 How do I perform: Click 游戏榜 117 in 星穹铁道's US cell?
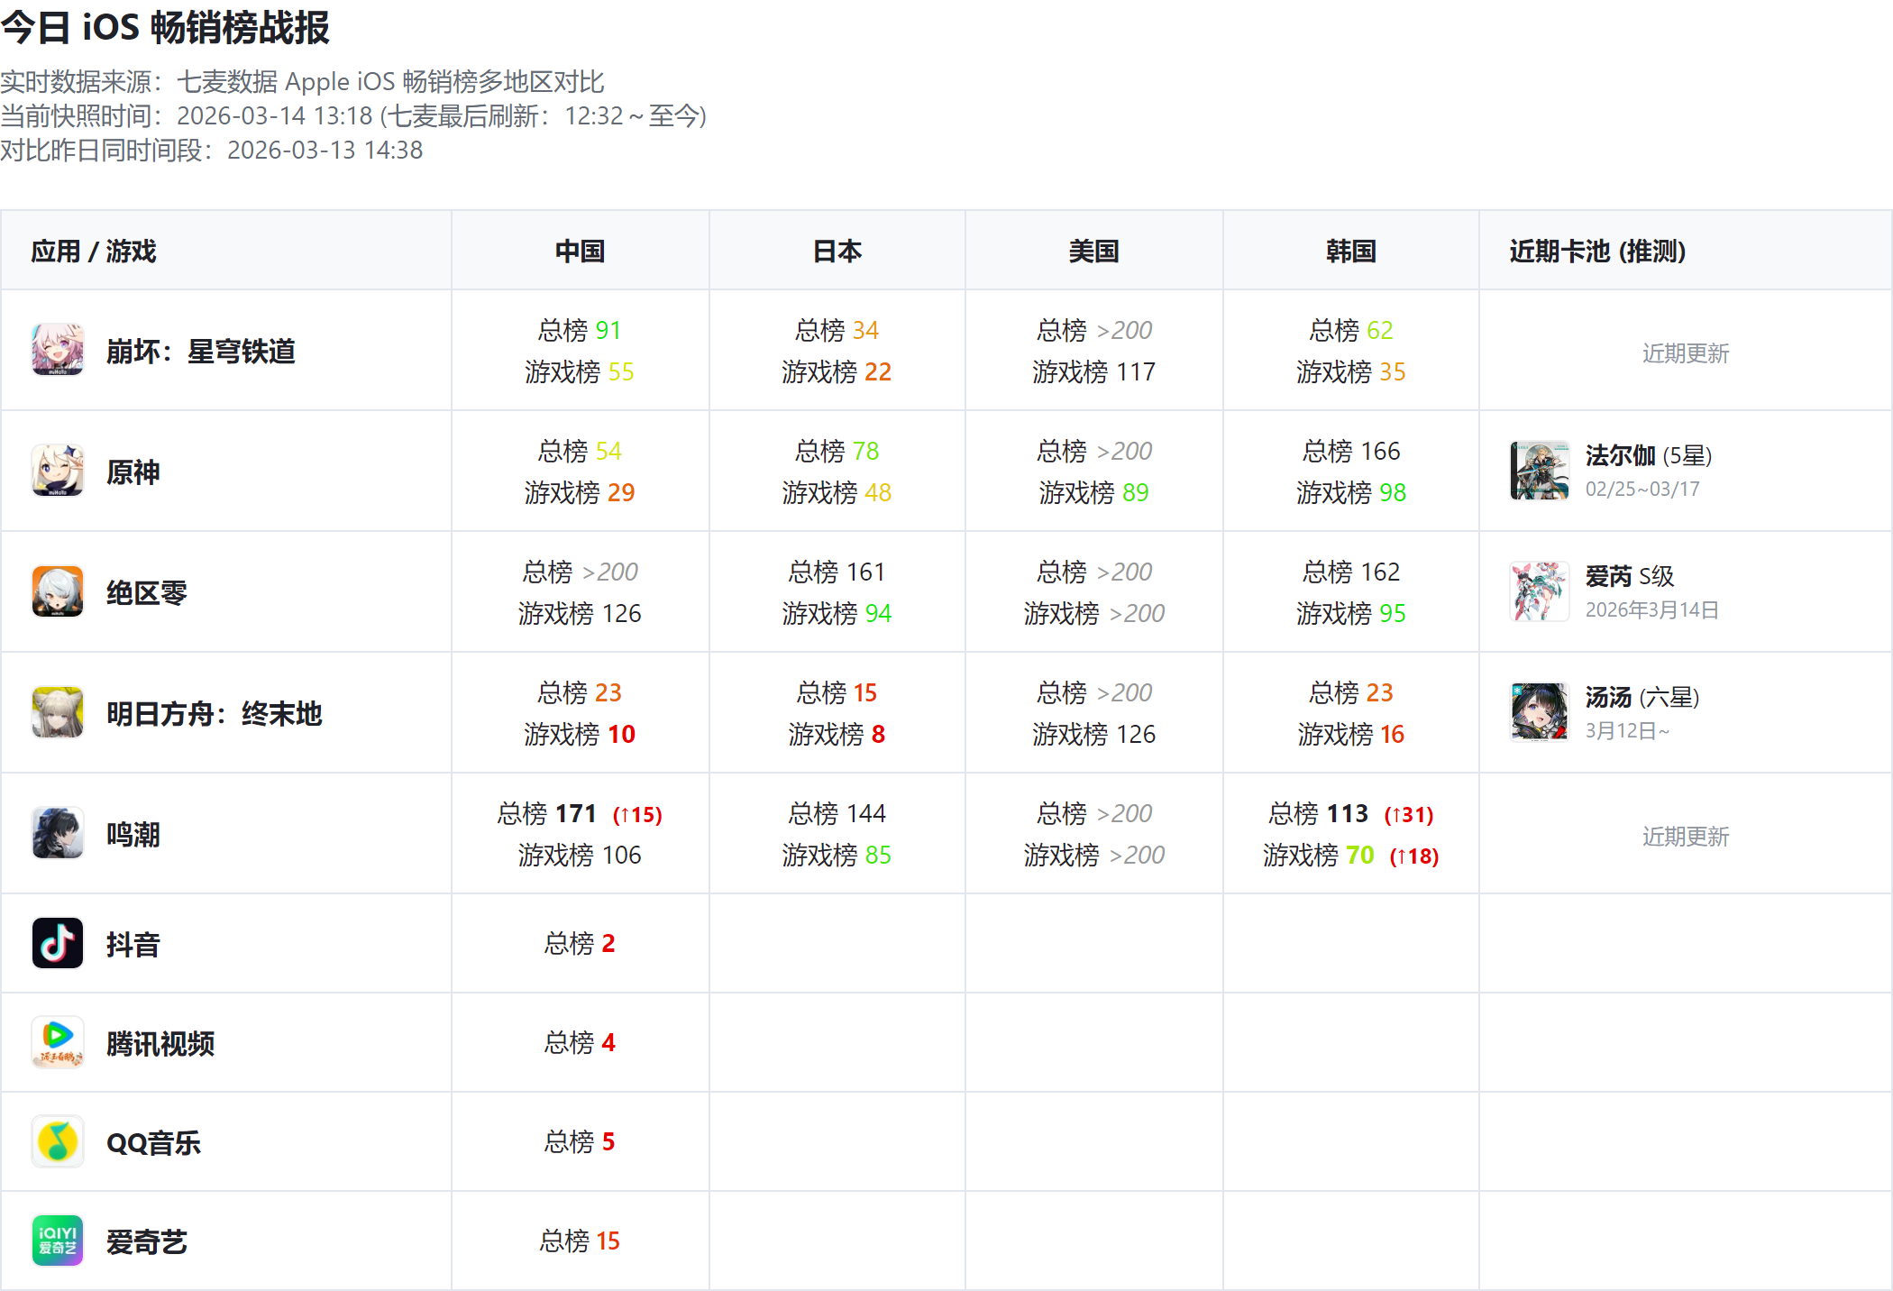click(1094, 371)
